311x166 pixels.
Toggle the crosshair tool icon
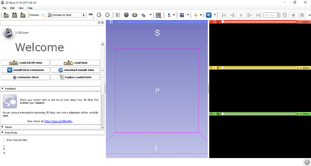(x=196, y=15)
